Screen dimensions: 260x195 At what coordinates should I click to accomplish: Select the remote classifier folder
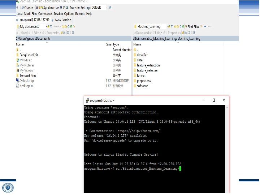[140, 55]
